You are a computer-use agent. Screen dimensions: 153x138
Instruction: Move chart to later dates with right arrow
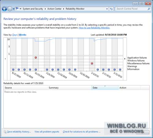125,59
